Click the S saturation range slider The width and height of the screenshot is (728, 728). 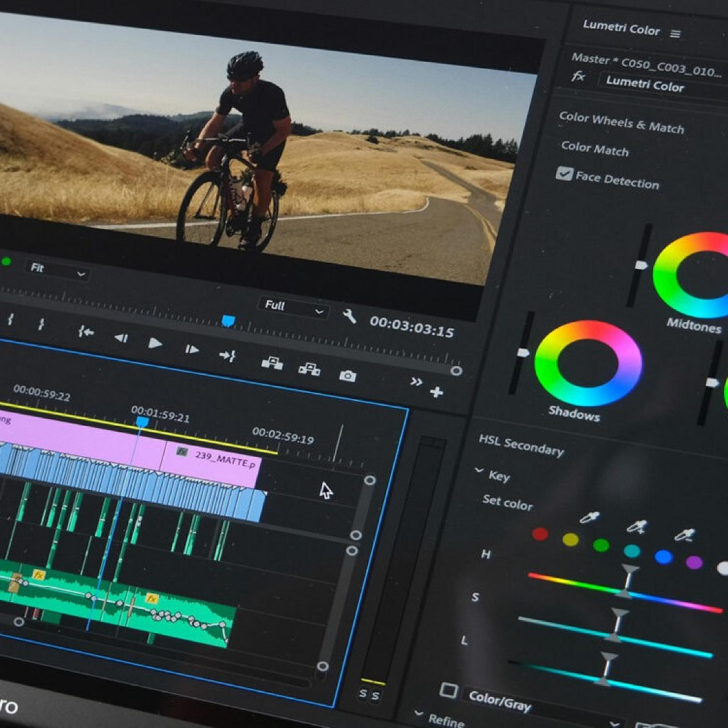click(x=615, y=637)
